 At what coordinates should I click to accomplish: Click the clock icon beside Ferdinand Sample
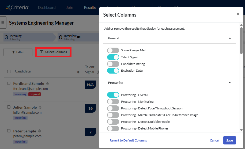(x=47, y=83)
